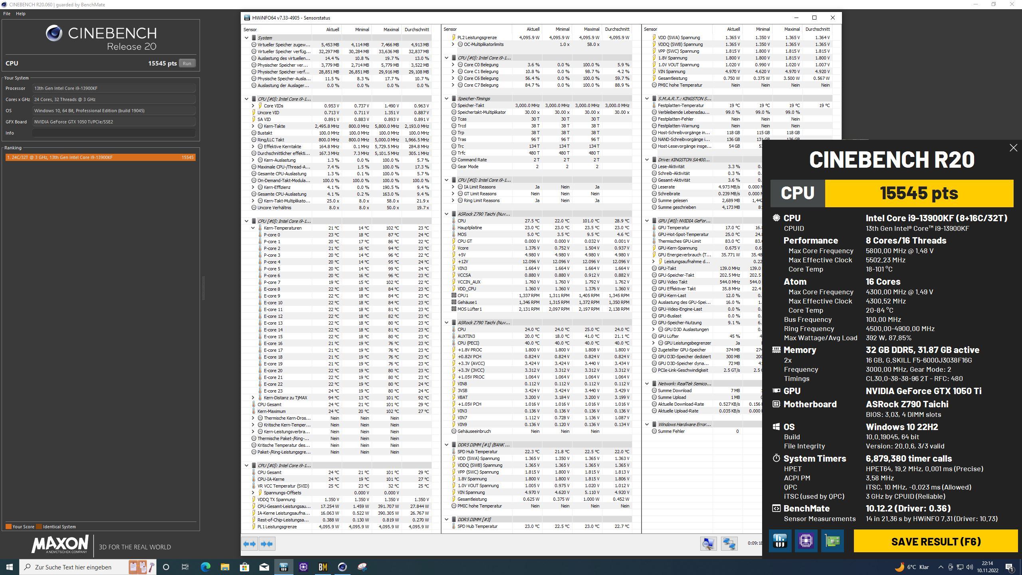Expand the Kern-Takte row
Viewport: 1022px width, 575px height.
point(253,126)
